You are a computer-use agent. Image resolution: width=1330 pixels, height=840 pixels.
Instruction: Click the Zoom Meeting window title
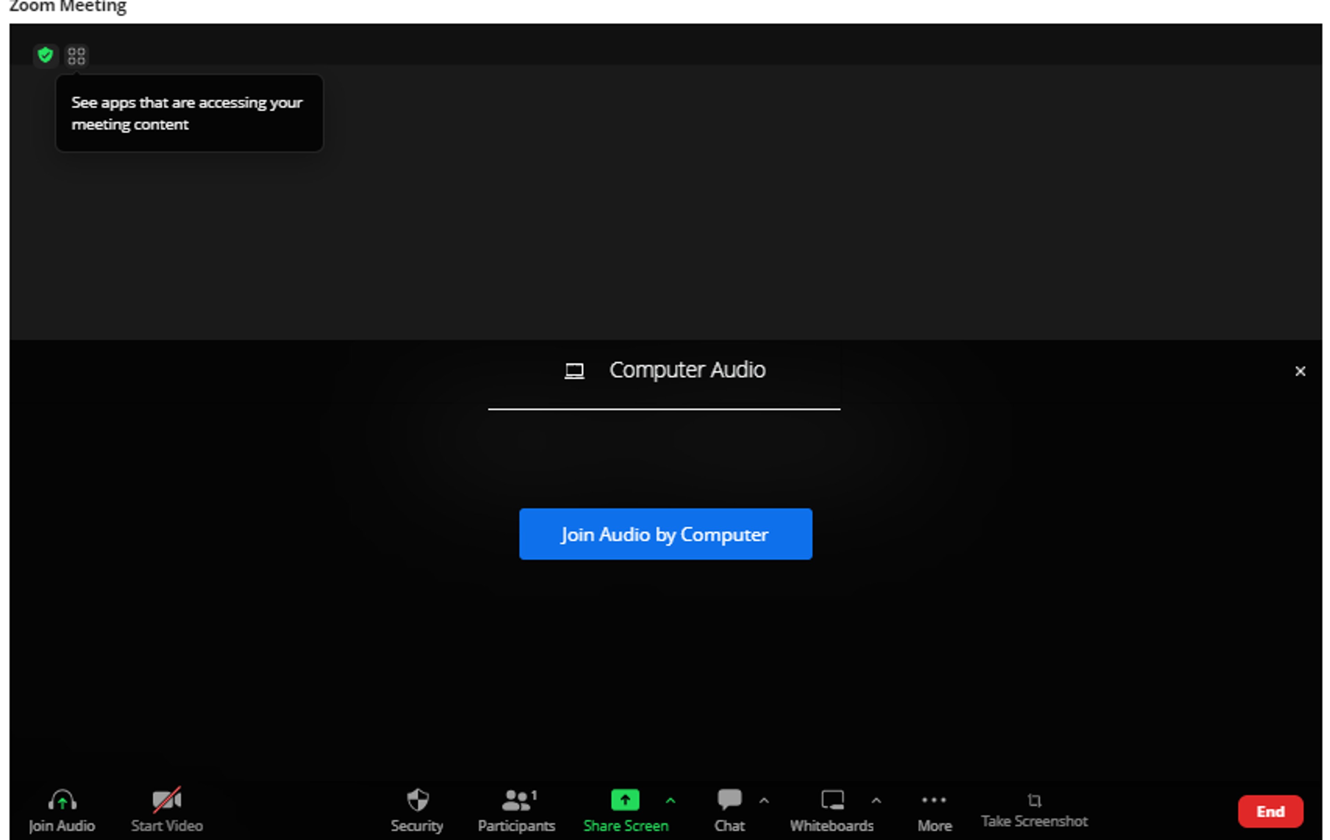pyautogui.click(x=68, y=7)
